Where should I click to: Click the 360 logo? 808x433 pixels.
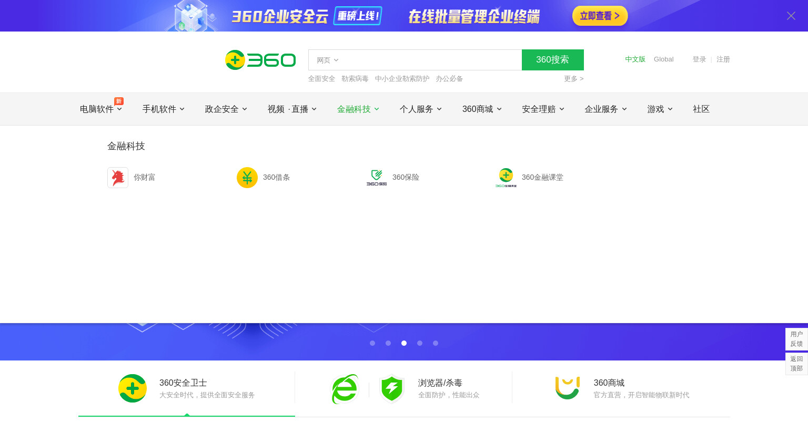pos(260,60)
